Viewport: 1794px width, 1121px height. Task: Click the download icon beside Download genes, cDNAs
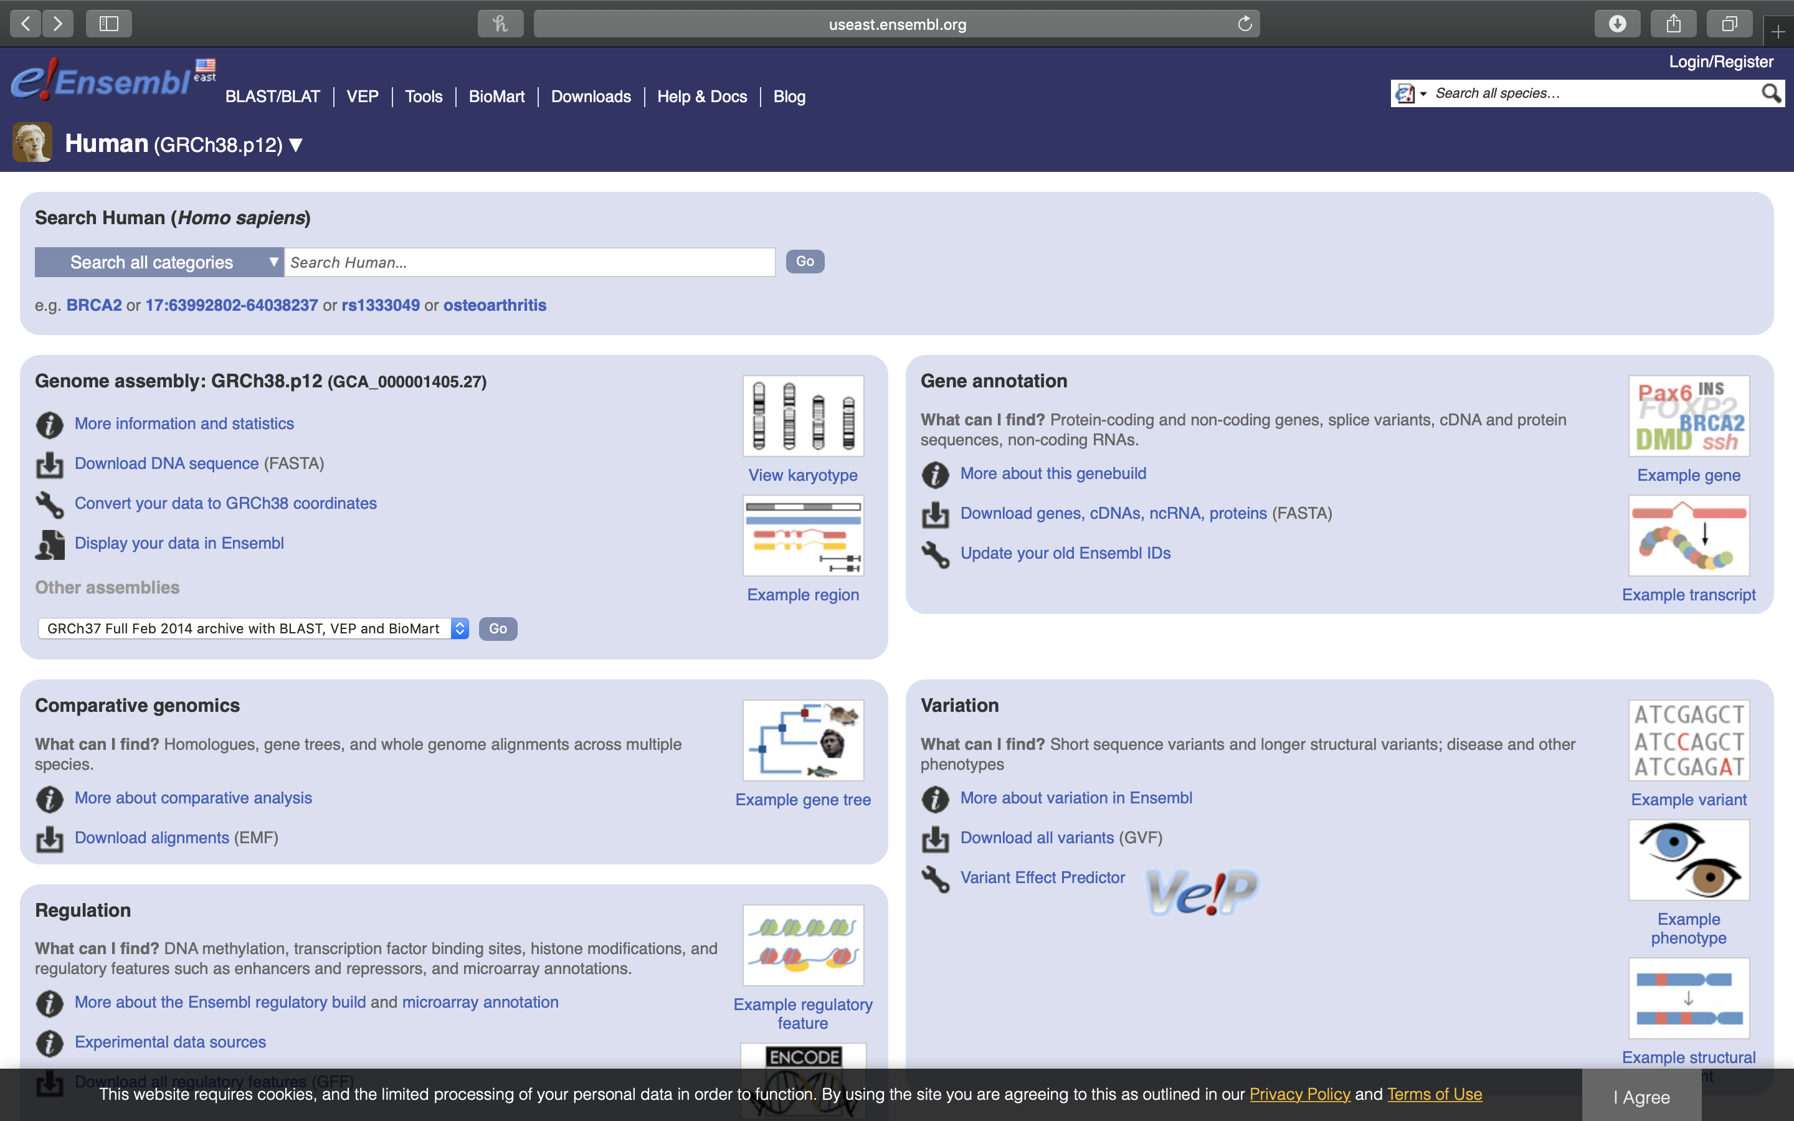click(x=936, y=514)
